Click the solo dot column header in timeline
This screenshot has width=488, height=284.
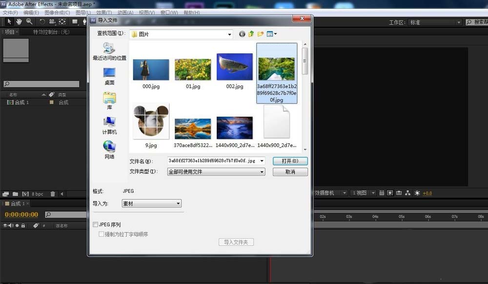(17, 225)
